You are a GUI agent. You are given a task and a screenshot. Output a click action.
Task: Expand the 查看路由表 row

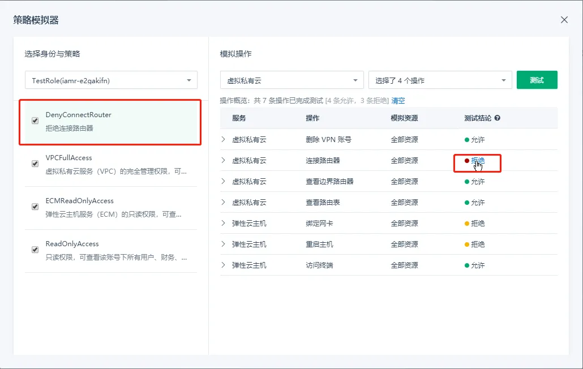[223, 202]
